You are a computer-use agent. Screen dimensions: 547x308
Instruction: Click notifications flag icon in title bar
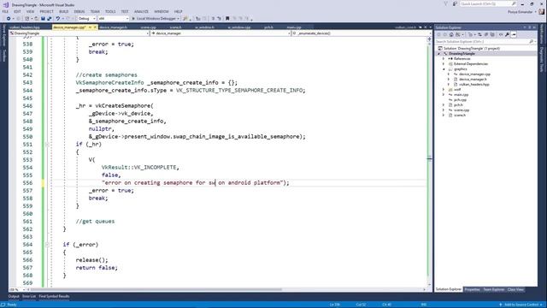(x=446, y=3)
